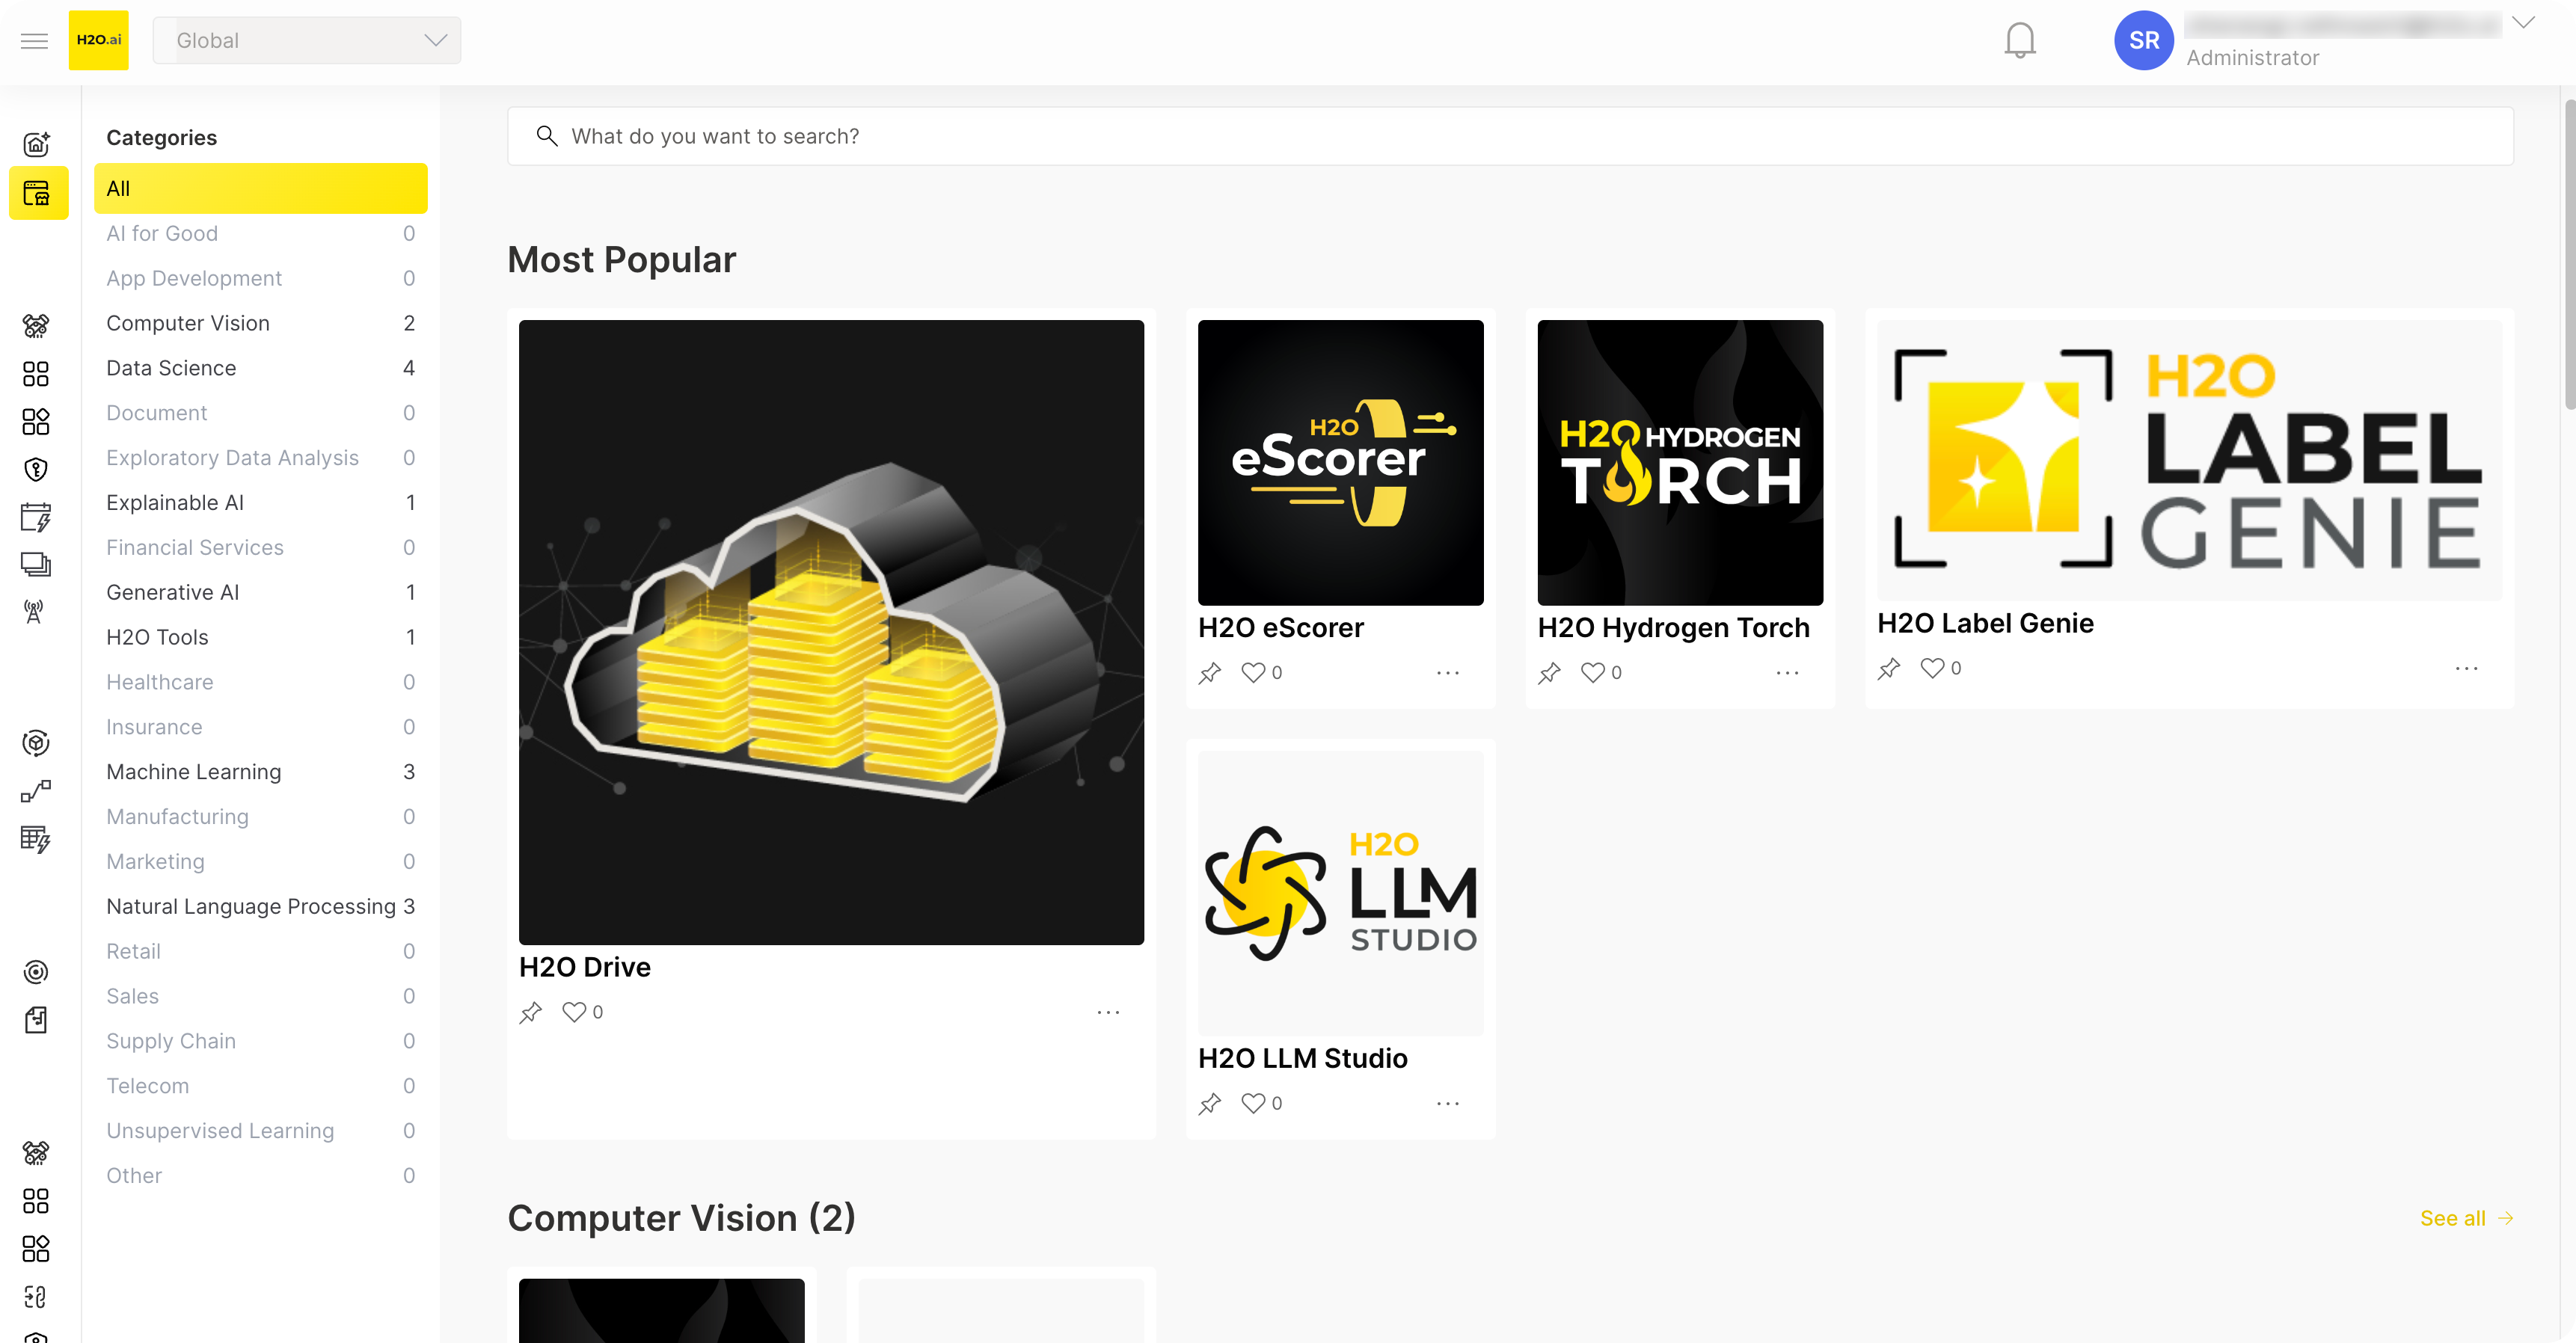This screenshot has width=2576, height=1343.
Task: Open the H2O Hydrogen Torch thumbnail
Action: (1680, 463)
